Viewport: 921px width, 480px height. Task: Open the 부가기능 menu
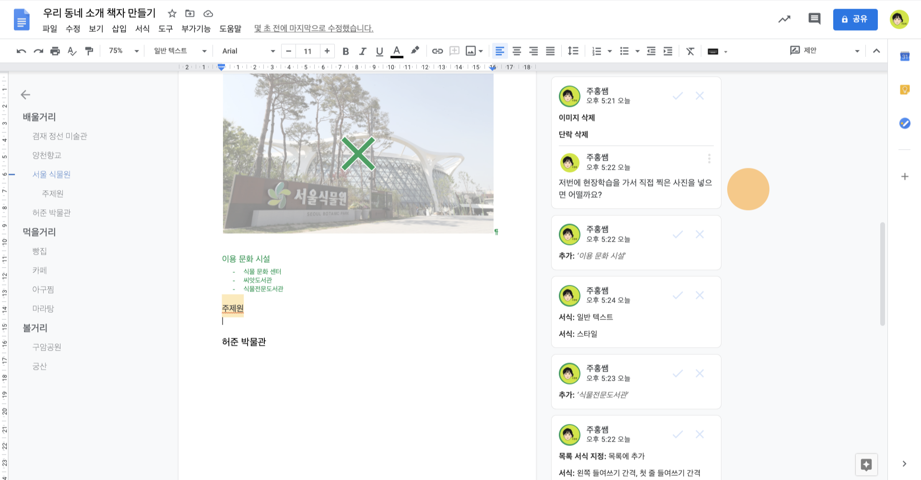[x=196, y=29]
